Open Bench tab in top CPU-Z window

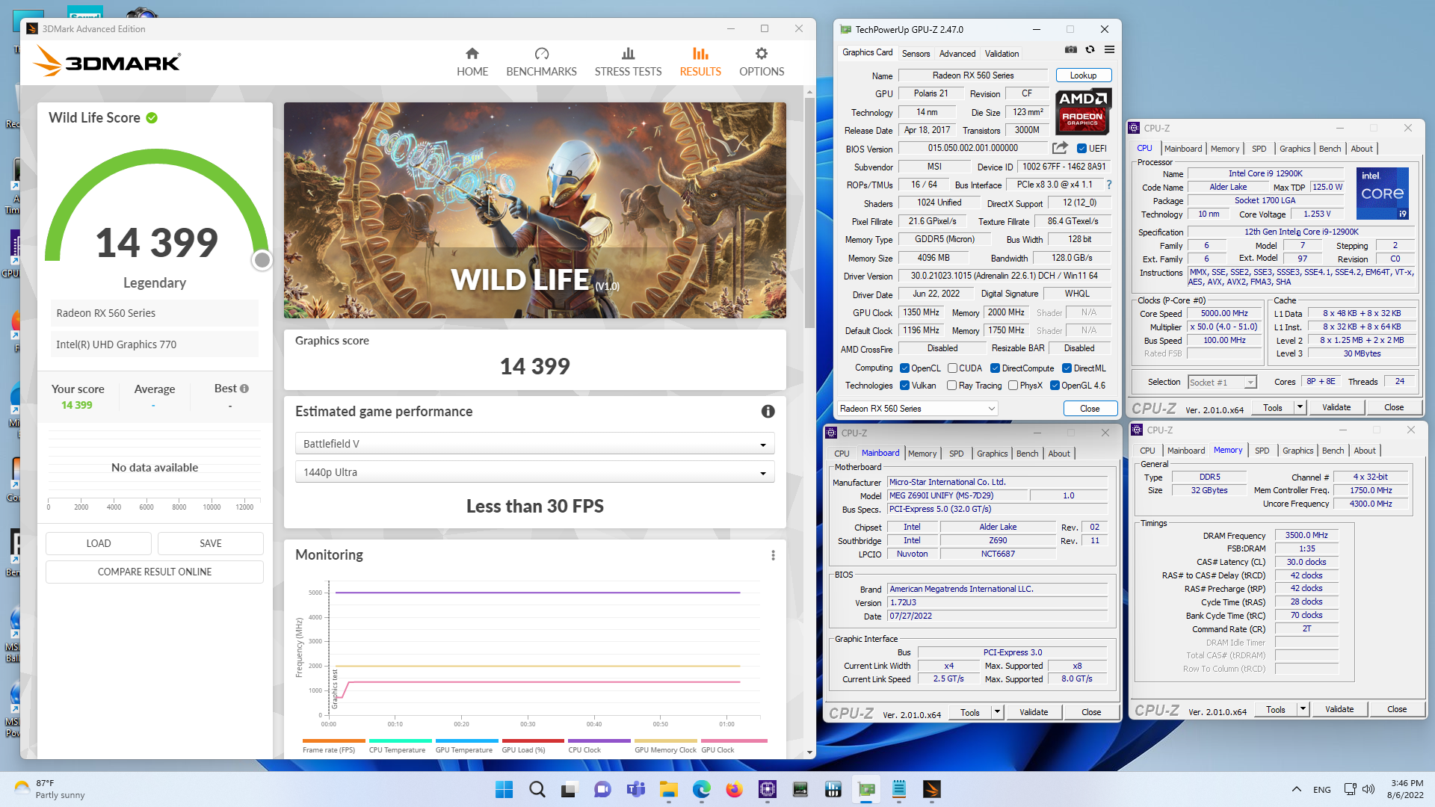pyautogui.click(x=1330, y=149)
